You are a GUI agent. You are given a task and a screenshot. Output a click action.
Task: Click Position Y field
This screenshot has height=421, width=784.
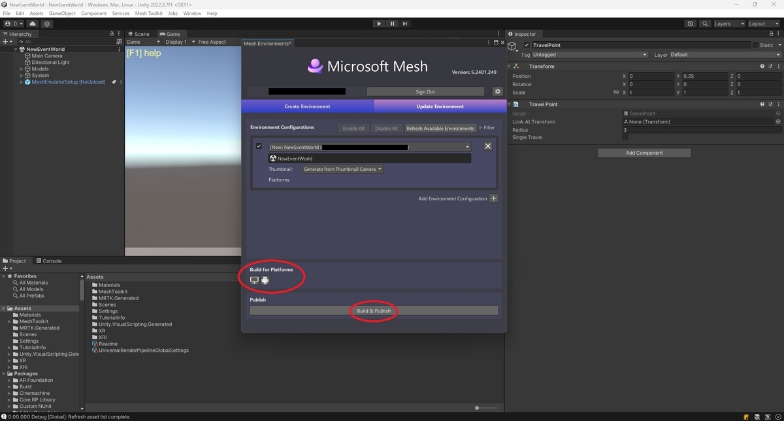(706, 76)
